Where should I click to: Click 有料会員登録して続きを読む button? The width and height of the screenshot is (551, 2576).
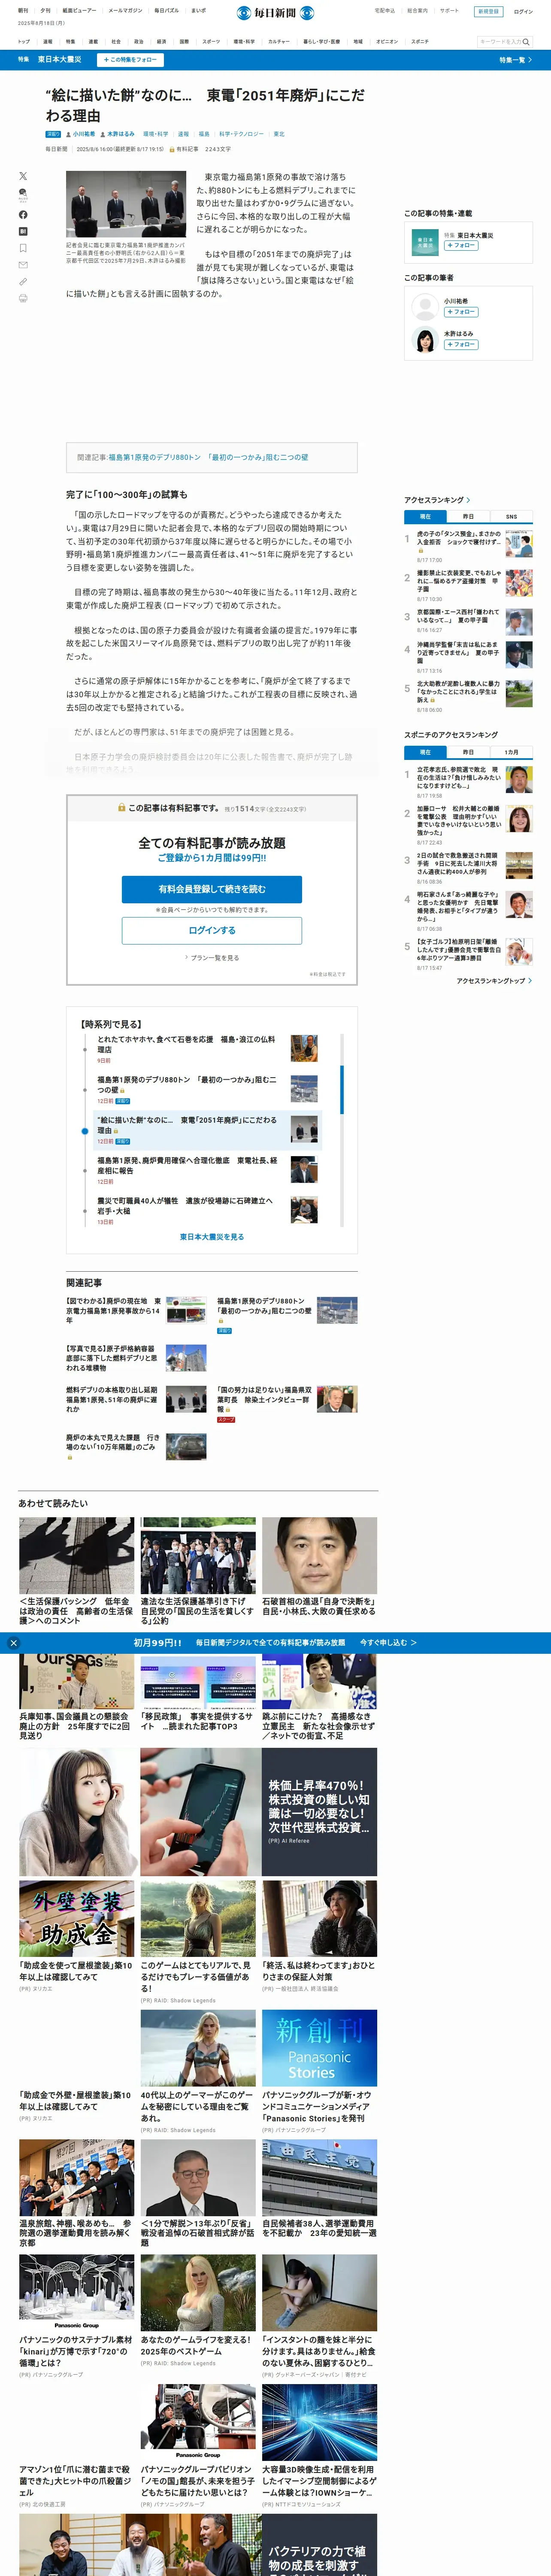point(212,889)
